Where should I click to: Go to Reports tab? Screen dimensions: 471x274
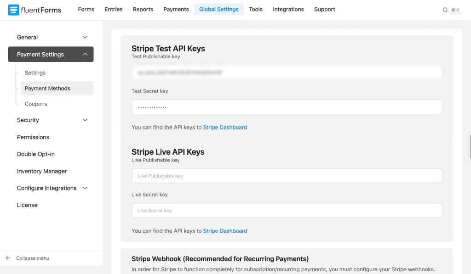(x=143, y=9)
